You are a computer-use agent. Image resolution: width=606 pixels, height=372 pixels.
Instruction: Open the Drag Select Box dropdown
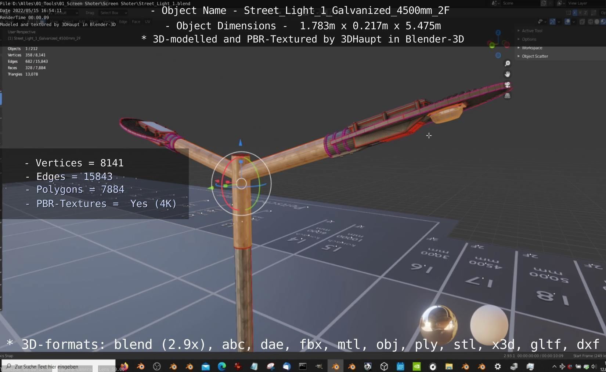click(x=113, y=12)
